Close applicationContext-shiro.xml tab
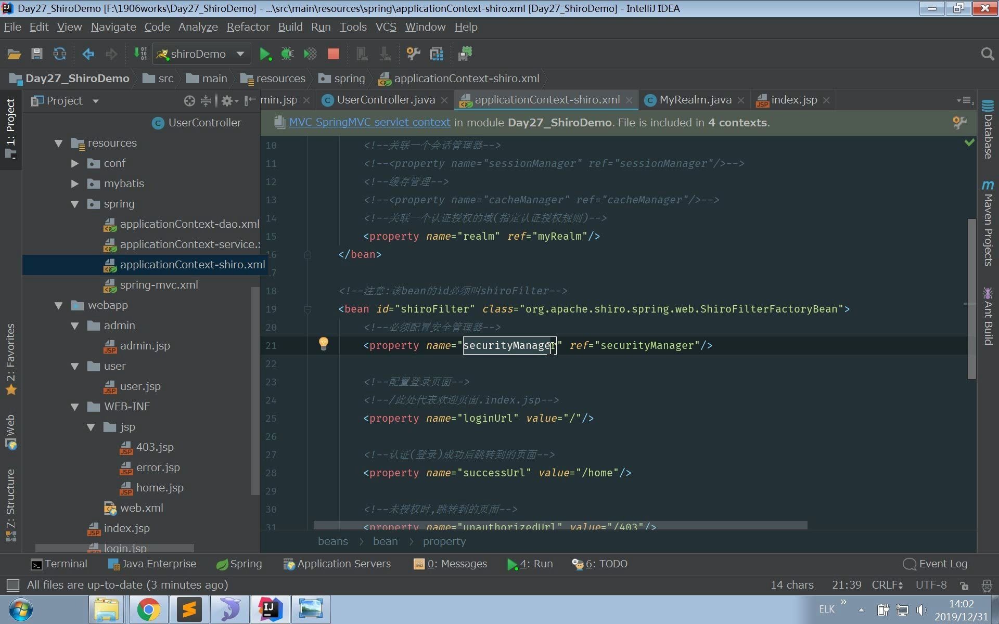This screenshot has width=999, height=624. pyautogui.click(x=629, y=100)
